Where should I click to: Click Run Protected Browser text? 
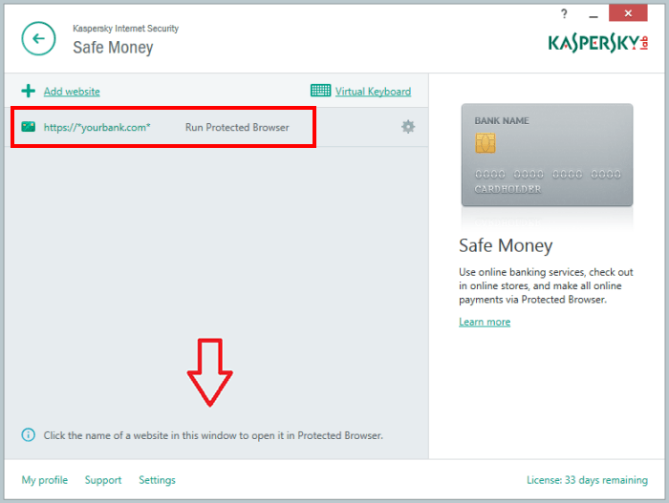pyautogui.click(x=237, y=128)
